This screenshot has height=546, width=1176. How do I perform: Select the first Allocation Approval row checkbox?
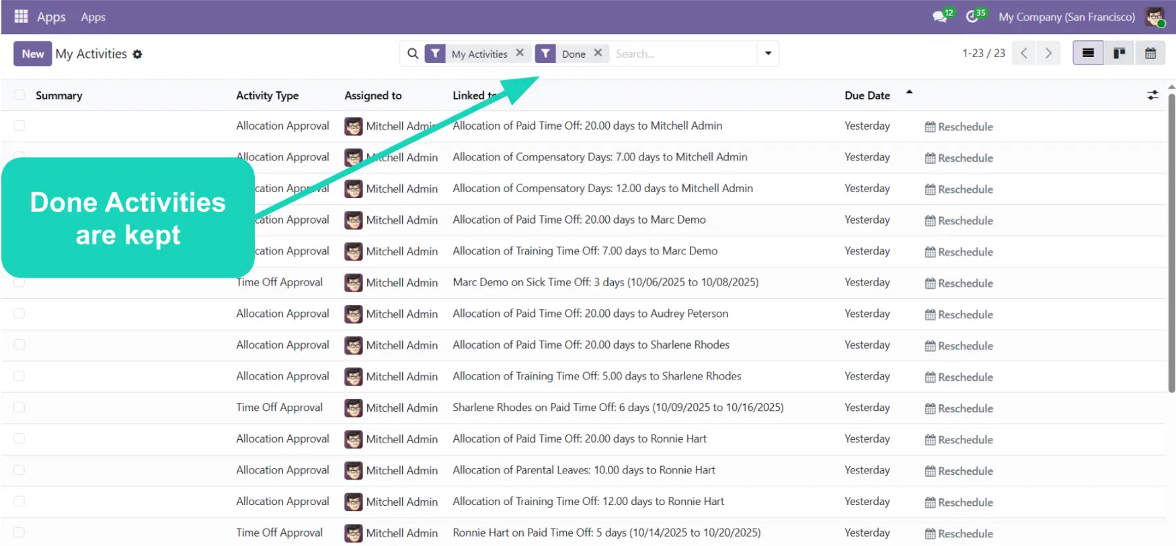pyautogui.click(x=19, y=126)
